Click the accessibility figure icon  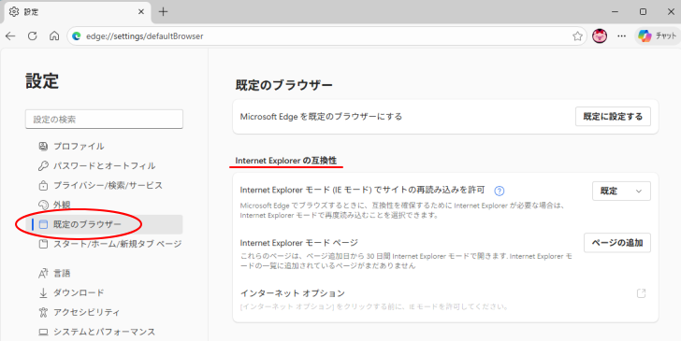pos(43,312)
